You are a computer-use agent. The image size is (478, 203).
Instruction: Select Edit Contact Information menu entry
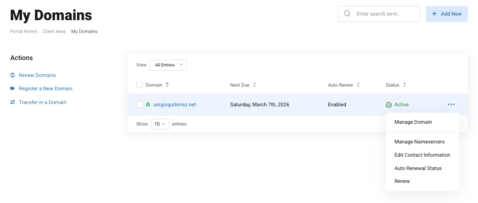422,155
